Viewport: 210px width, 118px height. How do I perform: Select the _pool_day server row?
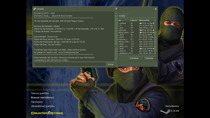pyautogui.click(x=136, y=30)
